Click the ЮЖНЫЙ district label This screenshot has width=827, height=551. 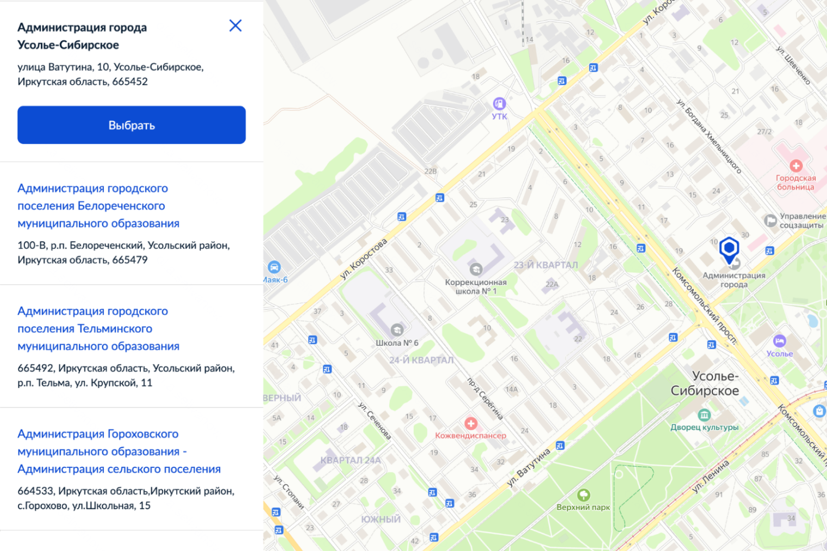[x=381, y=519]
